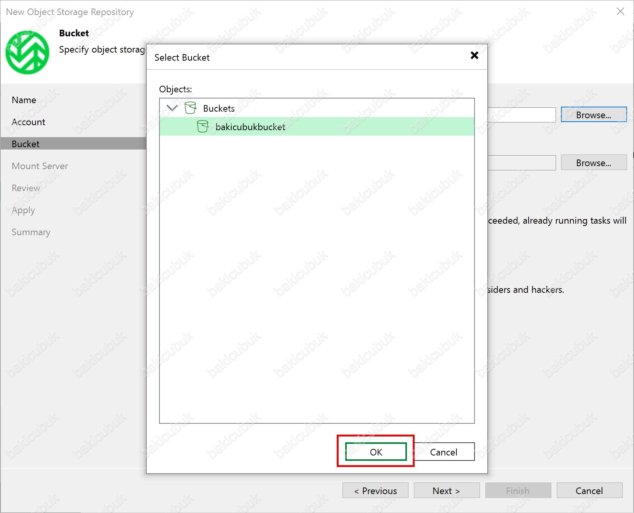Advance the wizard with Next
This screenshot has width=634, height=513.
446,491
